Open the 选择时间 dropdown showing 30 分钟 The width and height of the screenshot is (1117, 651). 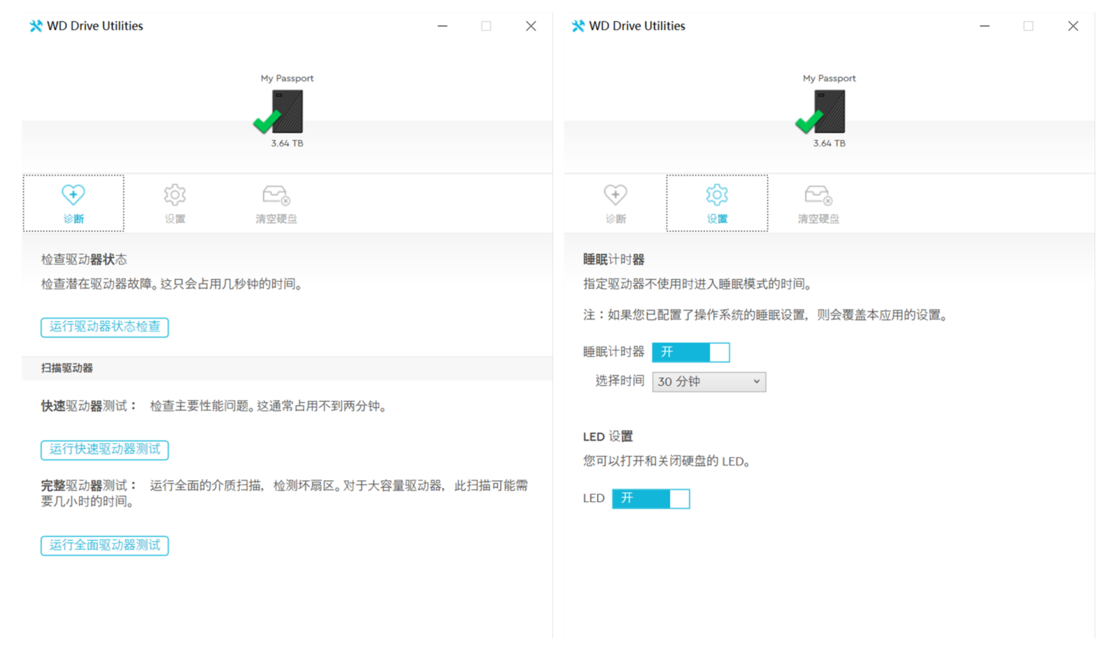coord(709,382)
